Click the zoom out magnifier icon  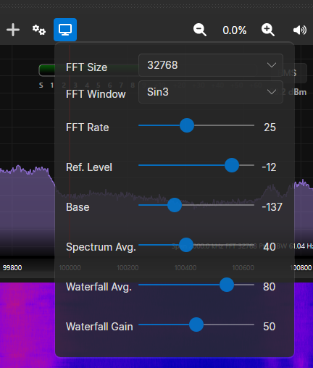(x=200, y=30)
